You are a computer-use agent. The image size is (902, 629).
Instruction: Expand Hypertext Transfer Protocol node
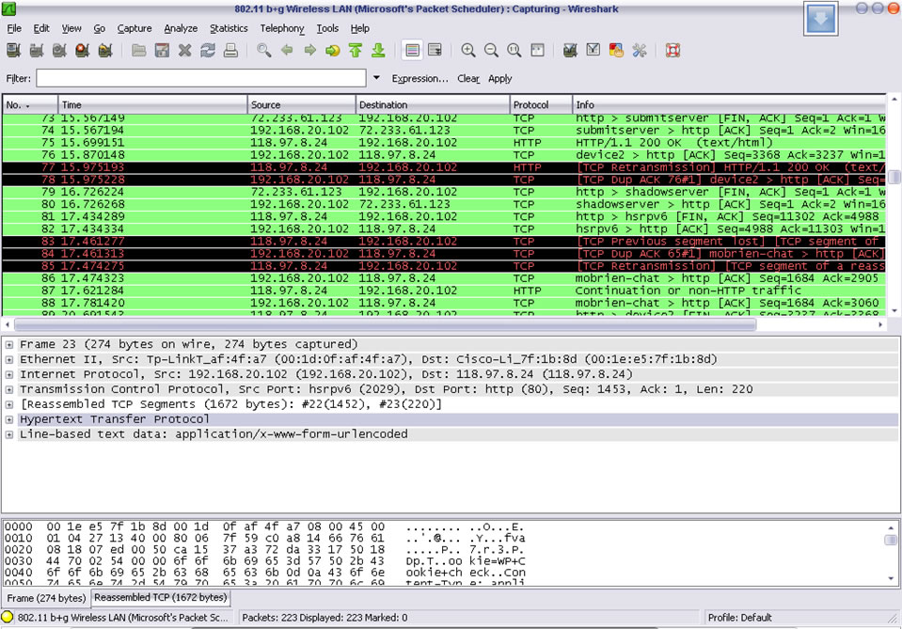(9, 419)
